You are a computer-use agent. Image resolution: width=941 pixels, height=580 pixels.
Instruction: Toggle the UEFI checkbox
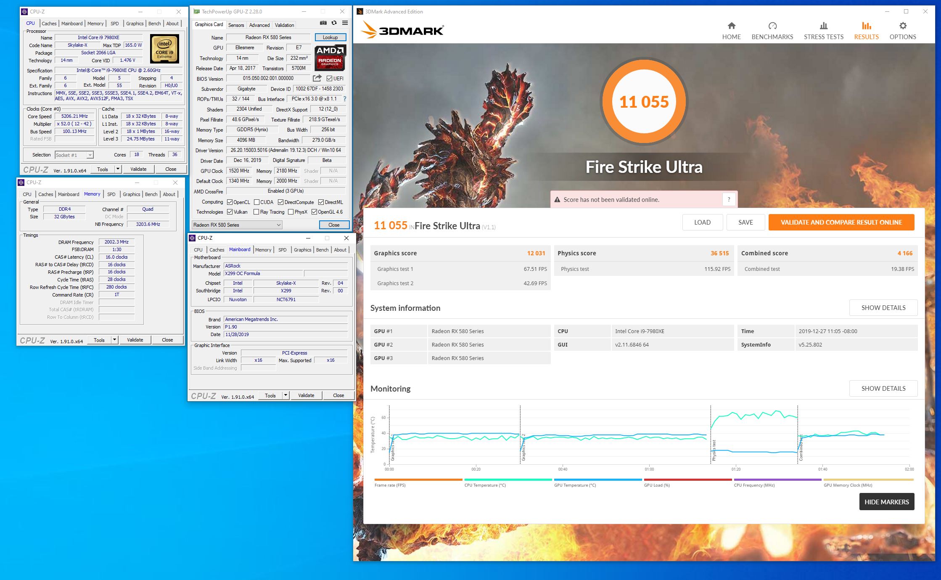pos(329,79)
